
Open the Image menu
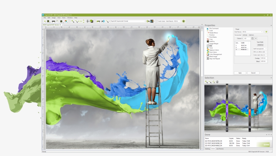pos(54,17)
